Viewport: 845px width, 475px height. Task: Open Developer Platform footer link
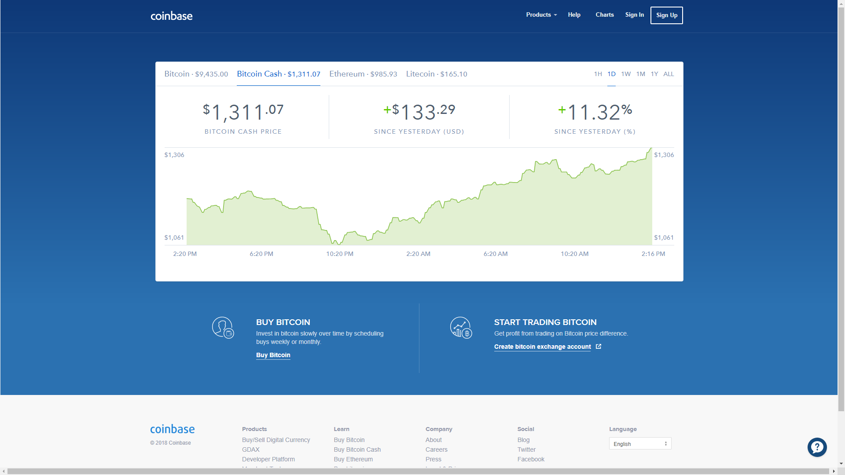268,459
